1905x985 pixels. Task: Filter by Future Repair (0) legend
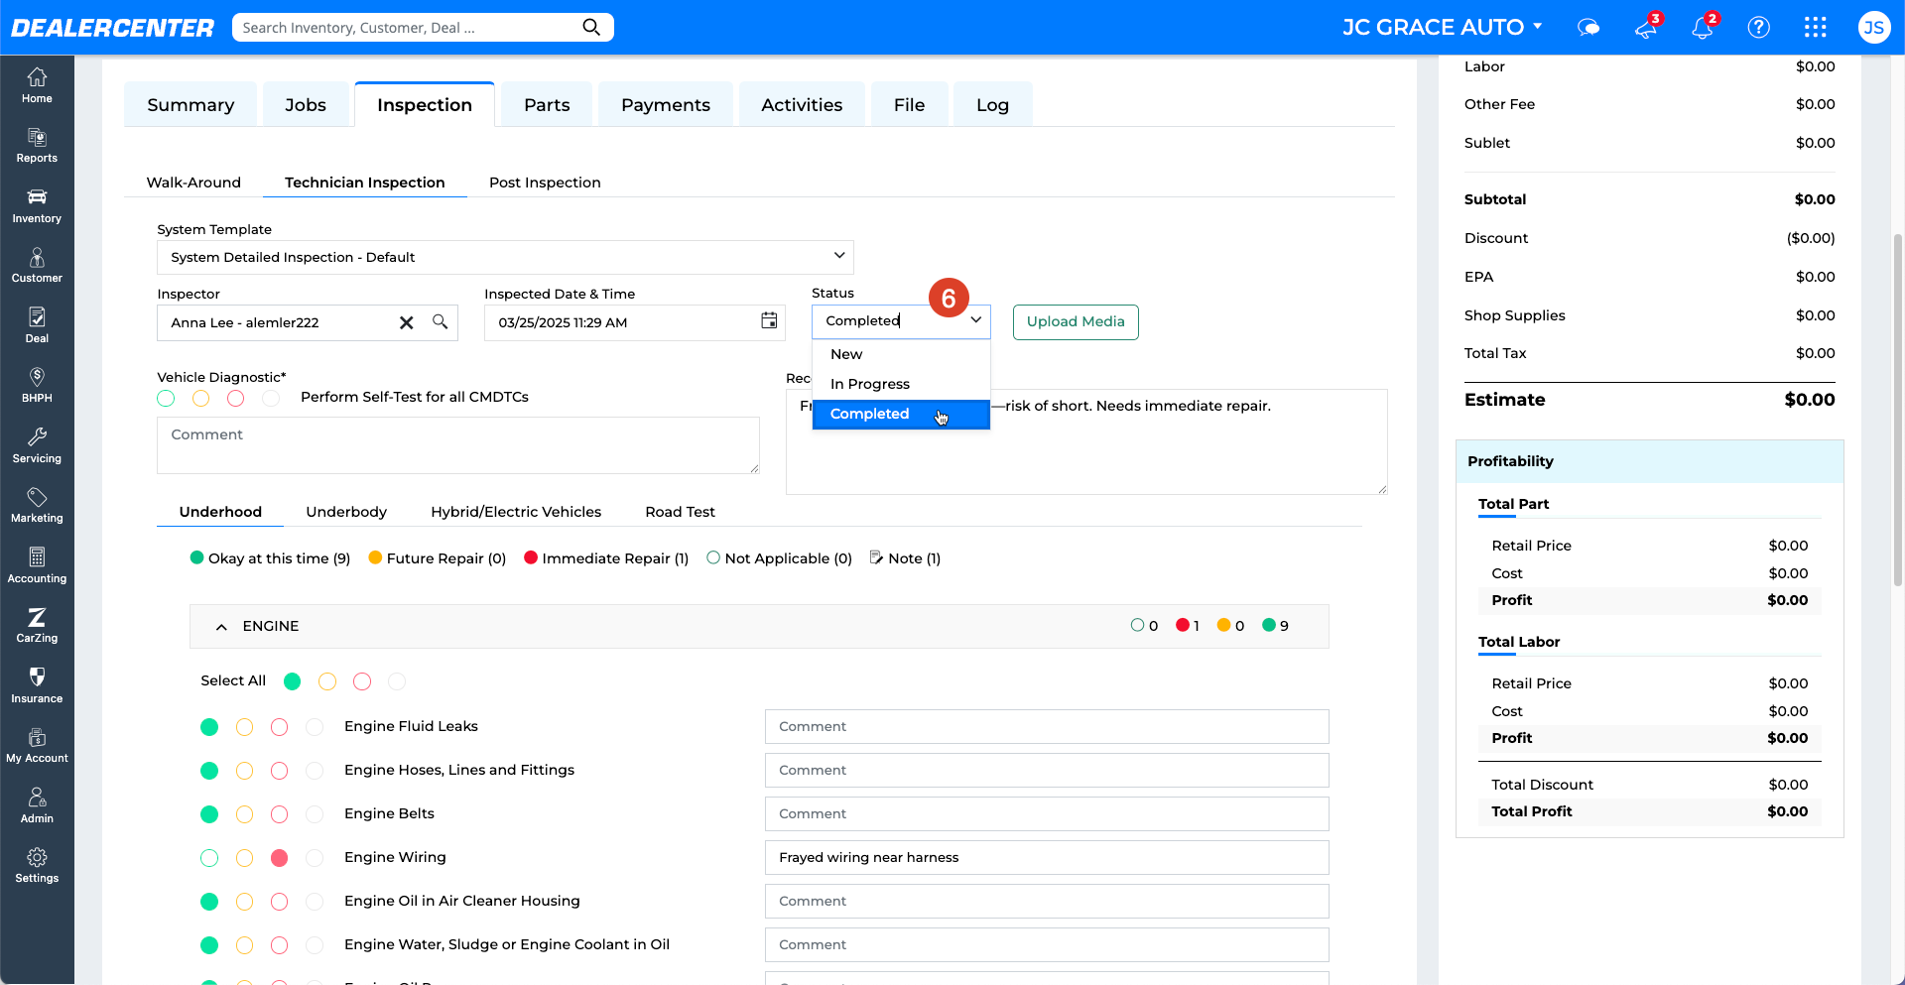437,558
